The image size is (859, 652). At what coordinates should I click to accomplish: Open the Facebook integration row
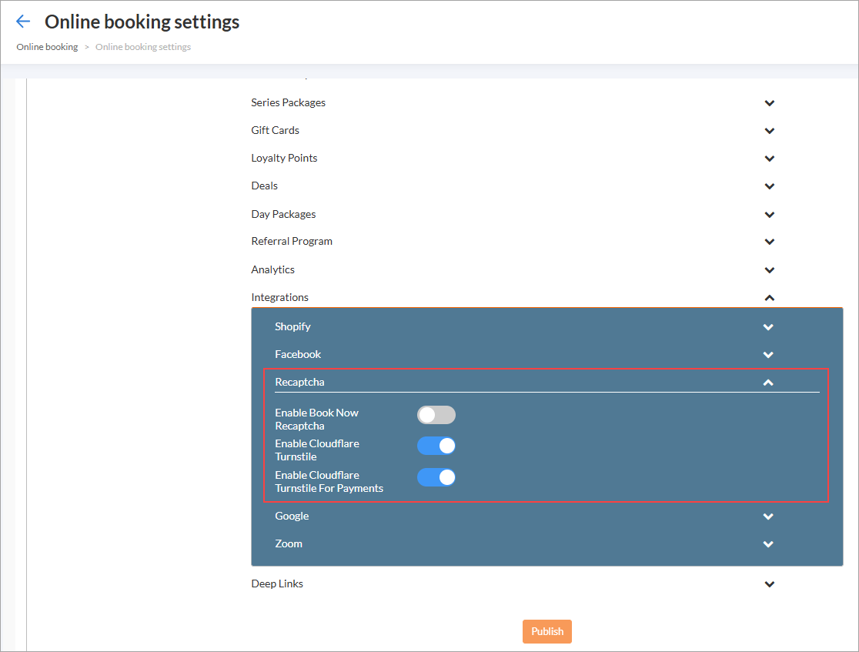298,354
